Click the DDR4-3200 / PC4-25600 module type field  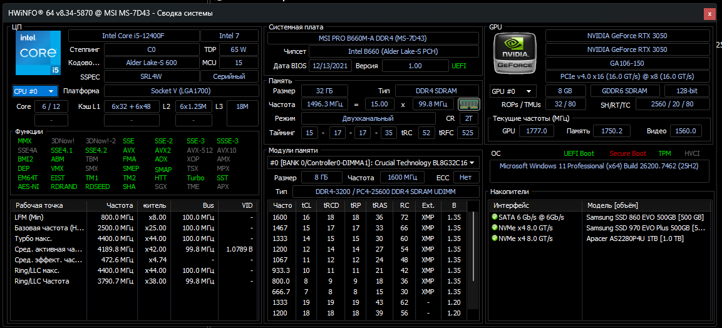[385, 191]
